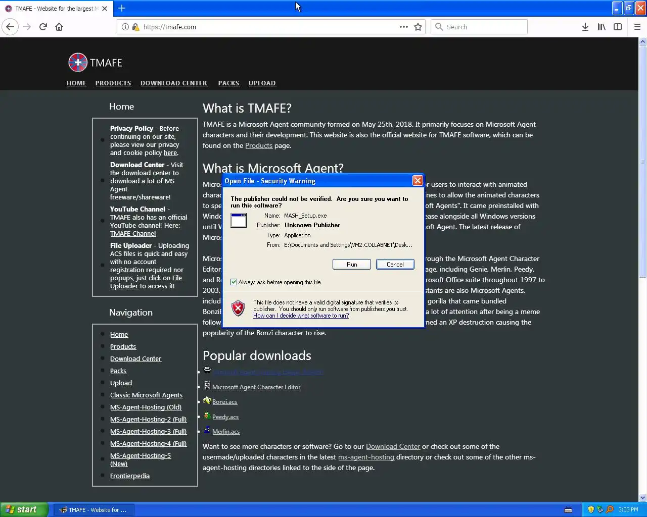647x517 pixels.
Task: Open the ms-agent-hosting directory link
Action: click(x=366, y=457)
